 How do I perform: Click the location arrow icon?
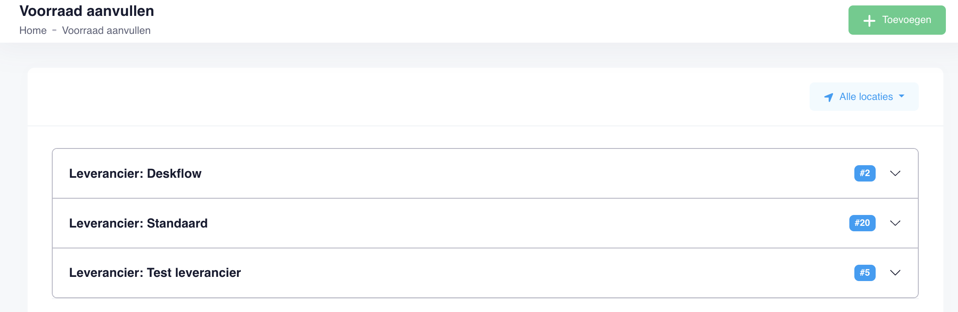[x=828, y=97]
